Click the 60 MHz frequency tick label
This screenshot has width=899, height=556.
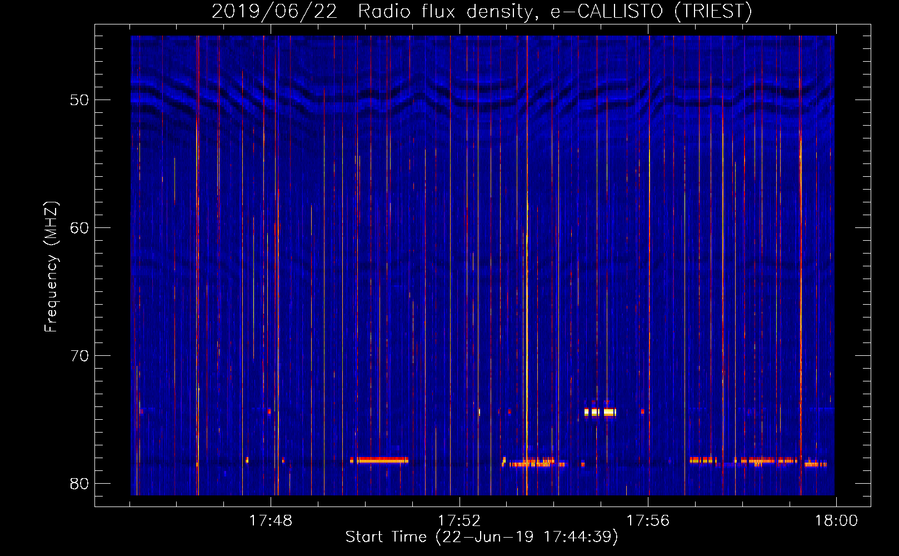(x=80, y=228)
